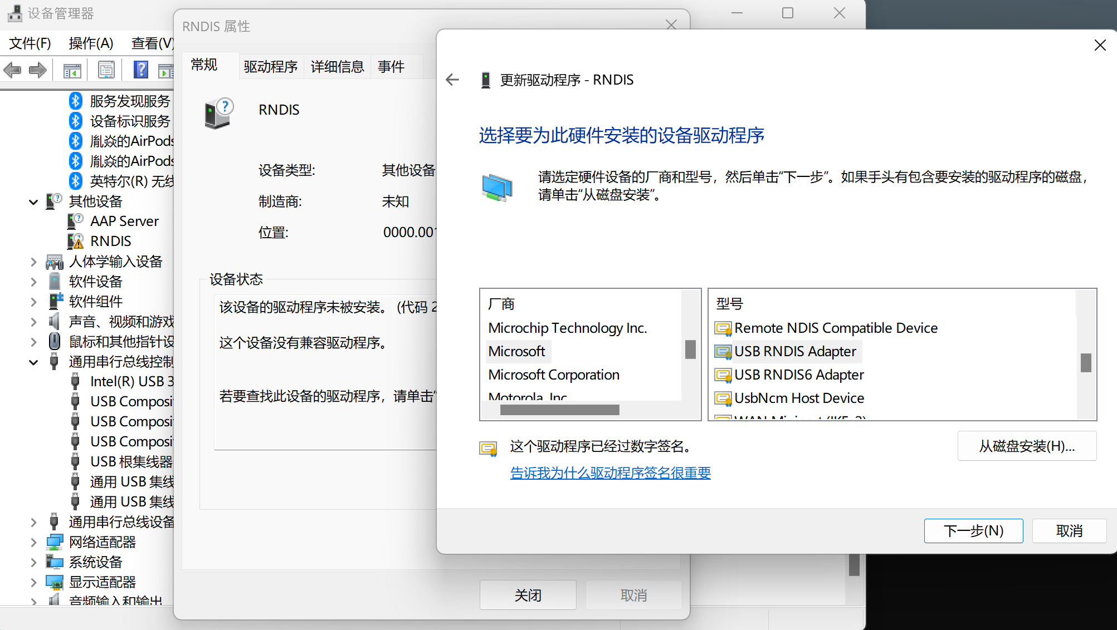The image size is (1117, 630).
Task: Expand the 网络适配器 category
Action: pyautogui.click(x=33, y=542)
